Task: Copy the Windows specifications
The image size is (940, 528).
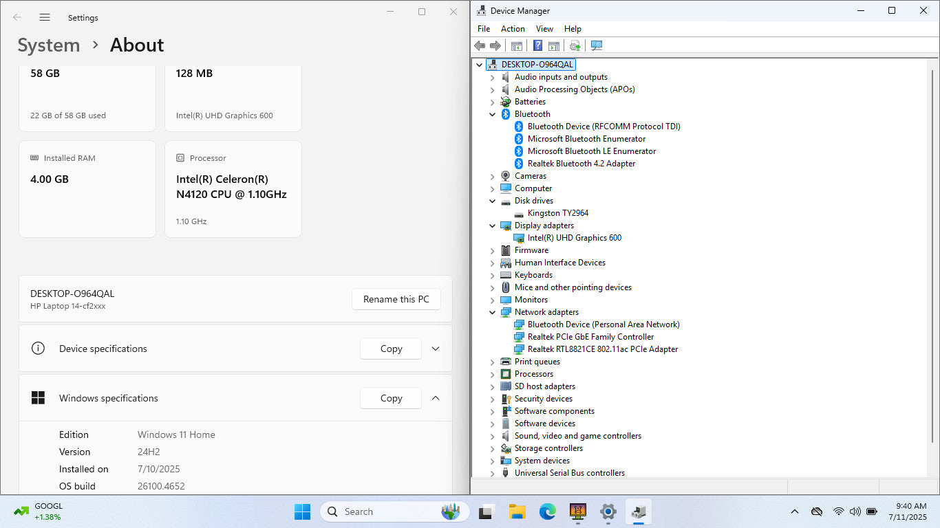Action: (391, 398)
